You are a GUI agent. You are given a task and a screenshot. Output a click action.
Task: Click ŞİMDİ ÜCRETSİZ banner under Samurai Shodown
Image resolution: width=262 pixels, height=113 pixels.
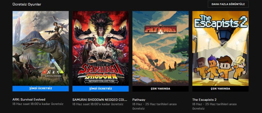[100, 89]
